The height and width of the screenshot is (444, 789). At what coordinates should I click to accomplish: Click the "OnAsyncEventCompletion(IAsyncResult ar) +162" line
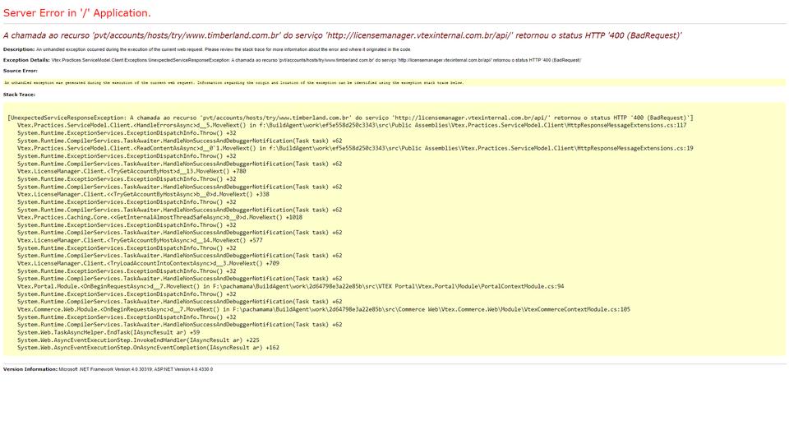[x=148, y=348]
